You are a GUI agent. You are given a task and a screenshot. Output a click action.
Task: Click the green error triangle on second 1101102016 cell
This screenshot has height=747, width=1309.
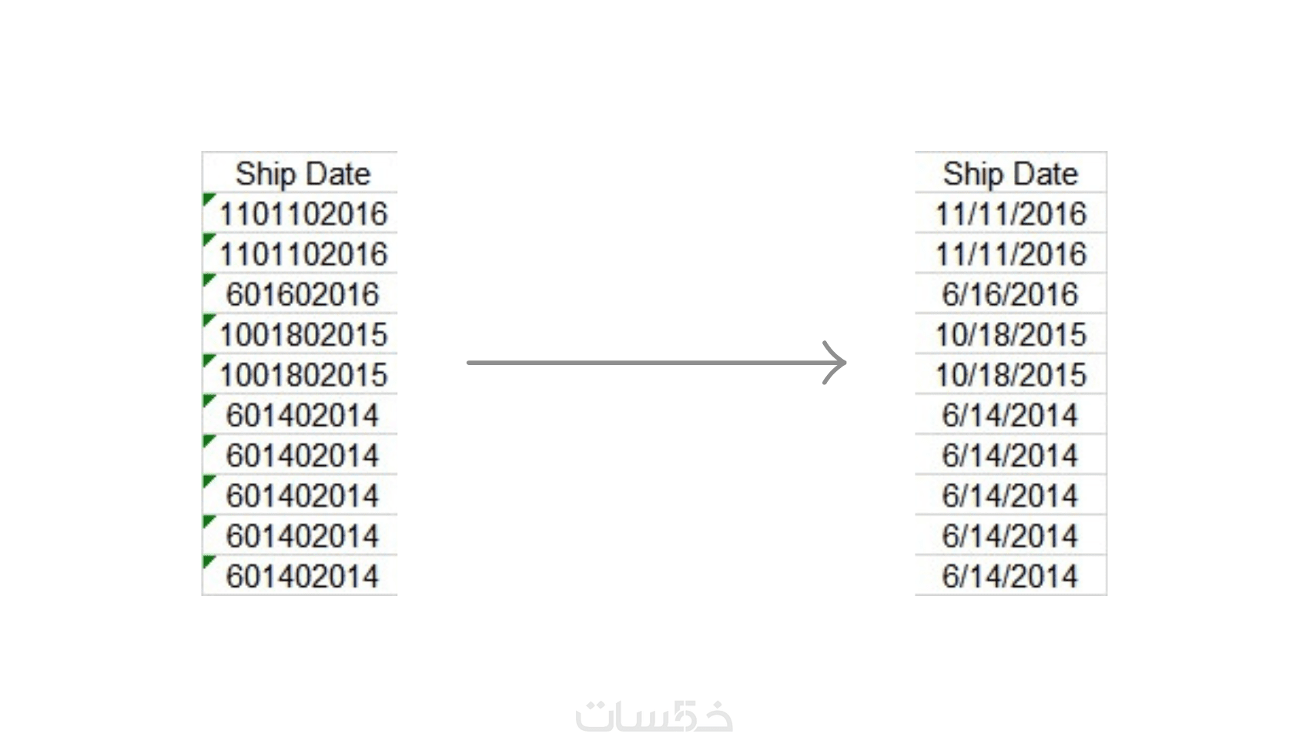(x=208, y=239)
